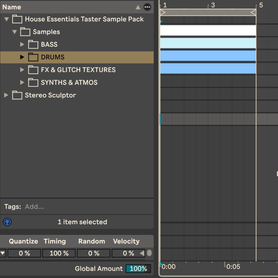278x278 pixels.
Task: Click the Name column sort arrow
Action: [x=138, y=7]
